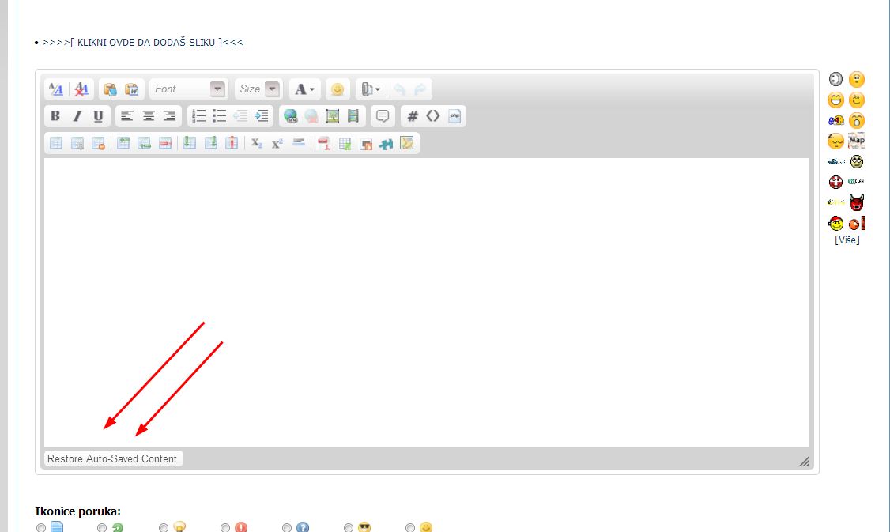The width and height of the screenshot is (890, 532).
Task: Open the font color picker dropdown
Action: pos(305,89)
